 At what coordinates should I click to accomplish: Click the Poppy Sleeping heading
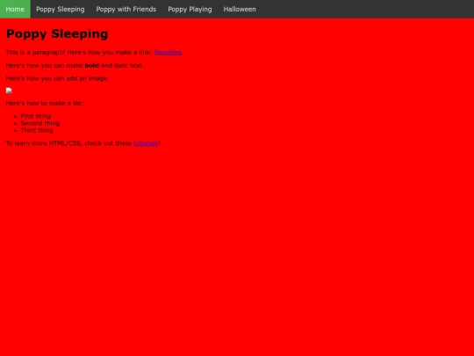[x=57, y=33]
